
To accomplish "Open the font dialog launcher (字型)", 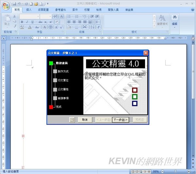I will (63, 32).
